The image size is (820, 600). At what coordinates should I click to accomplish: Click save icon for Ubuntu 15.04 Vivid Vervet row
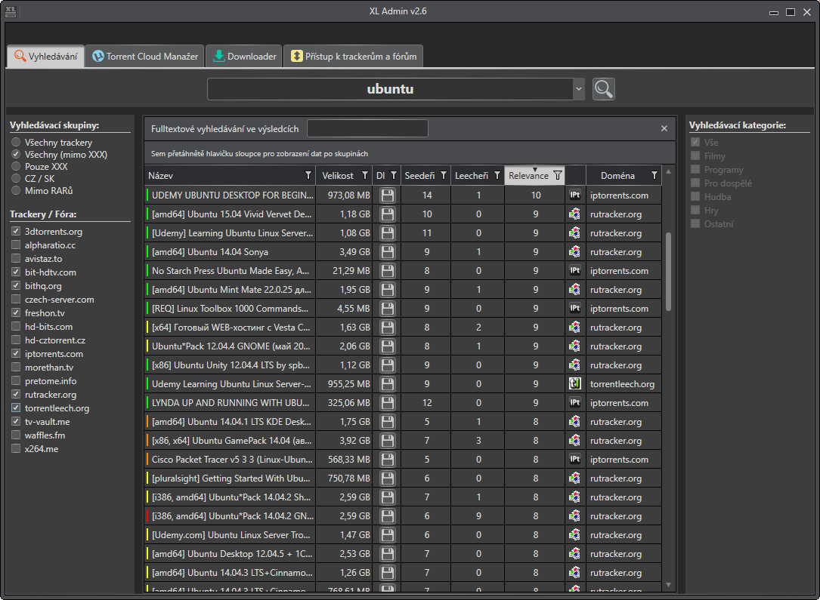pos(388,214)
